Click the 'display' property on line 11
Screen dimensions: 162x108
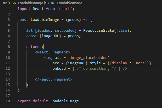(x=120, y=63)
